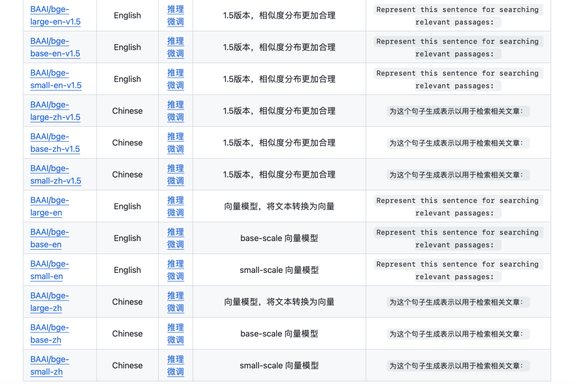The image size is (583, 384).
Task: Click 'Represent this sentence' instruction in bge-base-en row
Action: pyautogui.click(x=458, y=238)
